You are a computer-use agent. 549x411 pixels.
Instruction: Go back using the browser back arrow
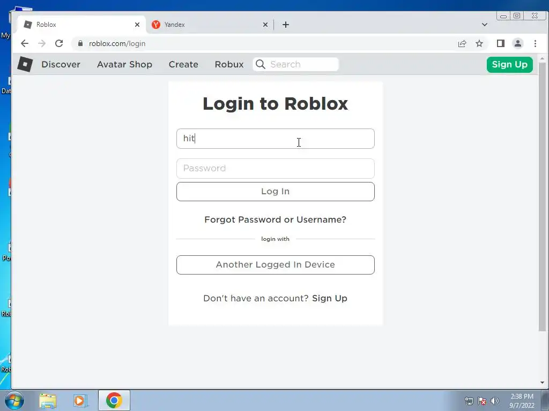click(25, 43)
